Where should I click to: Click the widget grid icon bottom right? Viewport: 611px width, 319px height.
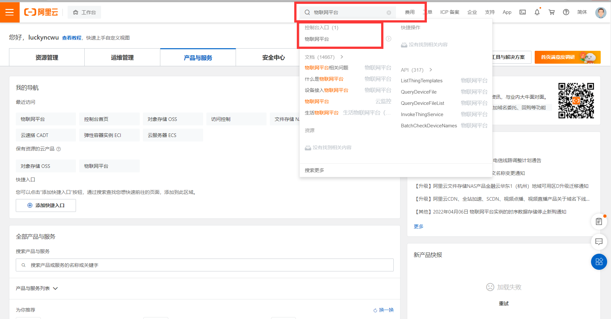(x=599, y=262)
